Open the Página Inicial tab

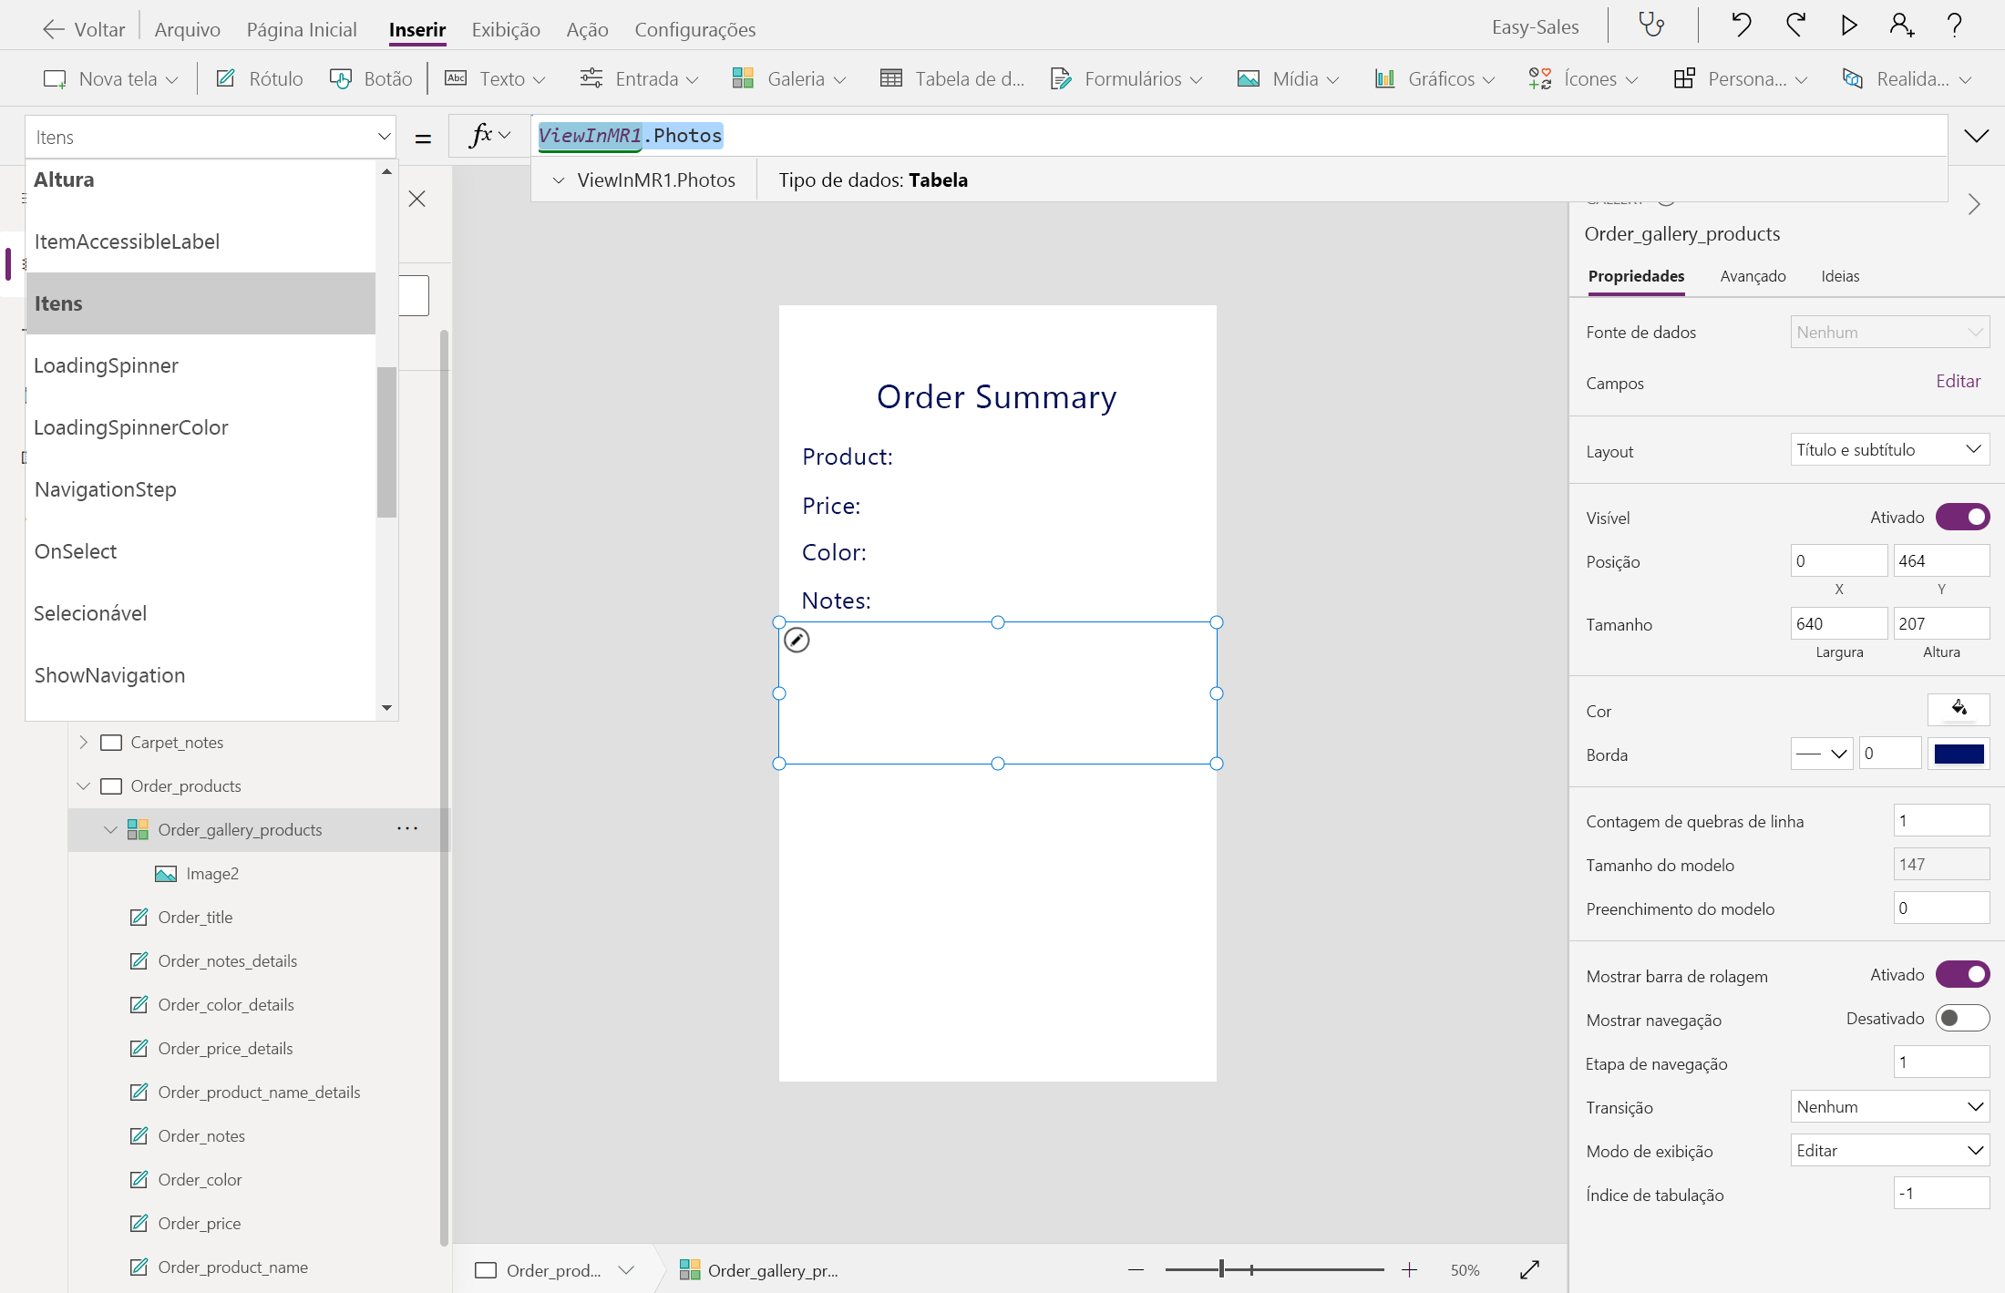302,29
